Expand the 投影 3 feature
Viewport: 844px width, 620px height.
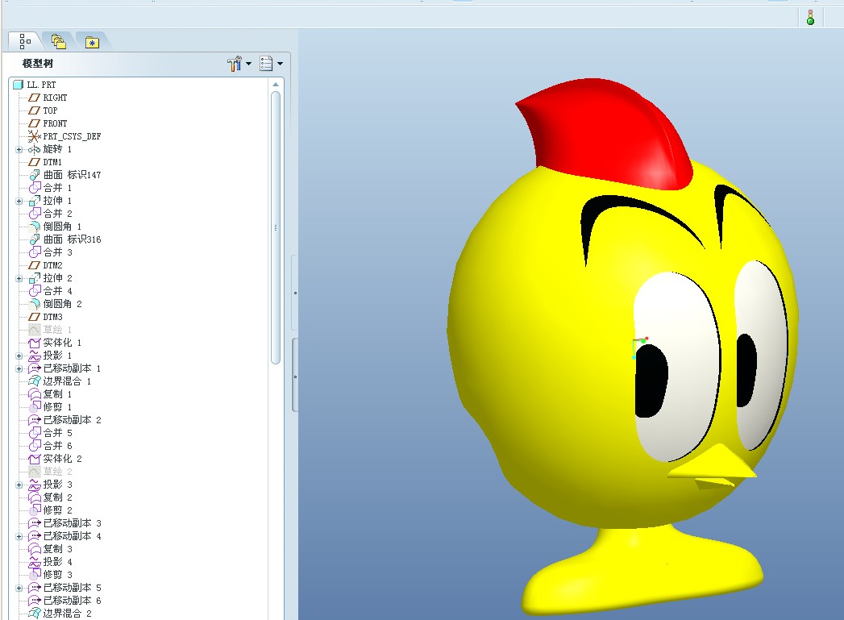point(19,485)
